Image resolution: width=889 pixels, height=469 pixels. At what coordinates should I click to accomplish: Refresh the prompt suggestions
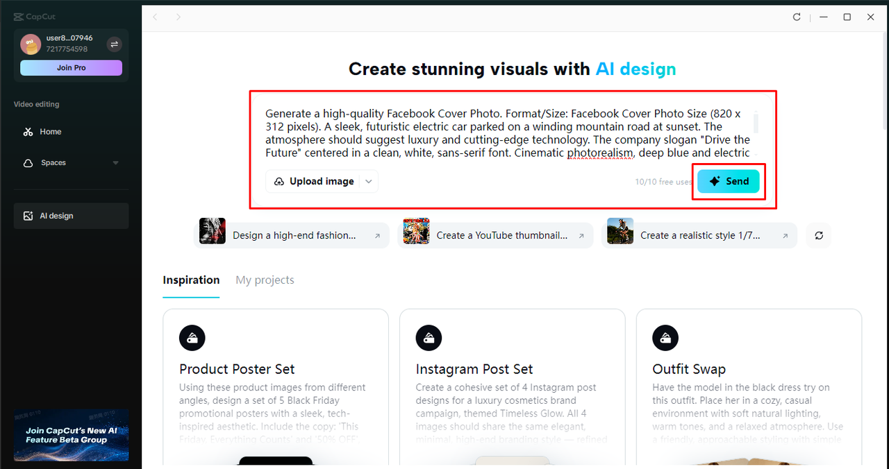click(x=819, y=236)
